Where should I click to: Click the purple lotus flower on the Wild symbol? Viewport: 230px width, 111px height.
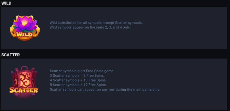24,21
